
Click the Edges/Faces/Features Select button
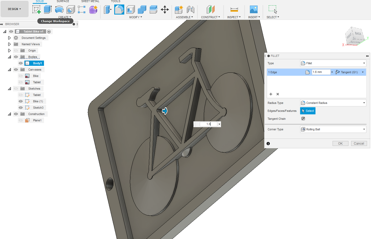pos(308,111)
